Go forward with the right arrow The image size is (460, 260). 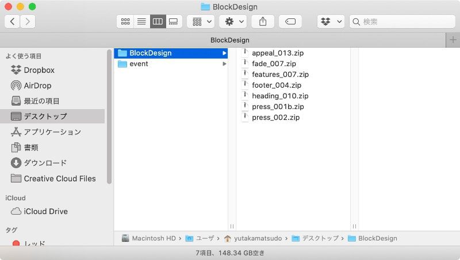(28, 22)
